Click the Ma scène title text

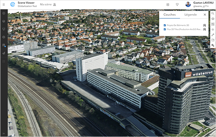point(46,4)
